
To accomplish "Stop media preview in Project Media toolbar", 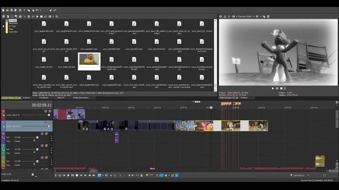I will [x=41, y=16].
